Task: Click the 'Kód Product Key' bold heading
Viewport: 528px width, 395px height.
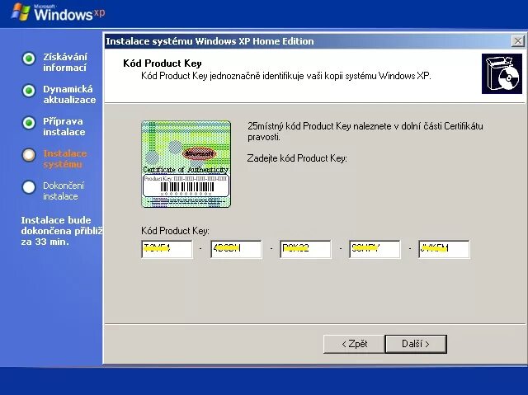Action: pyautogui.click(x=163, y=63)
